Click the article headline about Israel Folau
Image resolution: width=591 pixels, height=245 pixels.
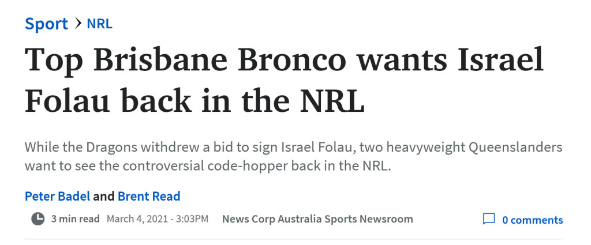click(x=285, y=80)
